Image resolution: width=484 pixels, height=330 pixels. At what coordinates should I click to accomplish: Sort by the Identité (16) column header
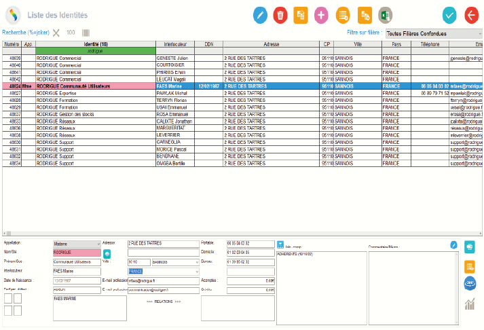point(96,44)
